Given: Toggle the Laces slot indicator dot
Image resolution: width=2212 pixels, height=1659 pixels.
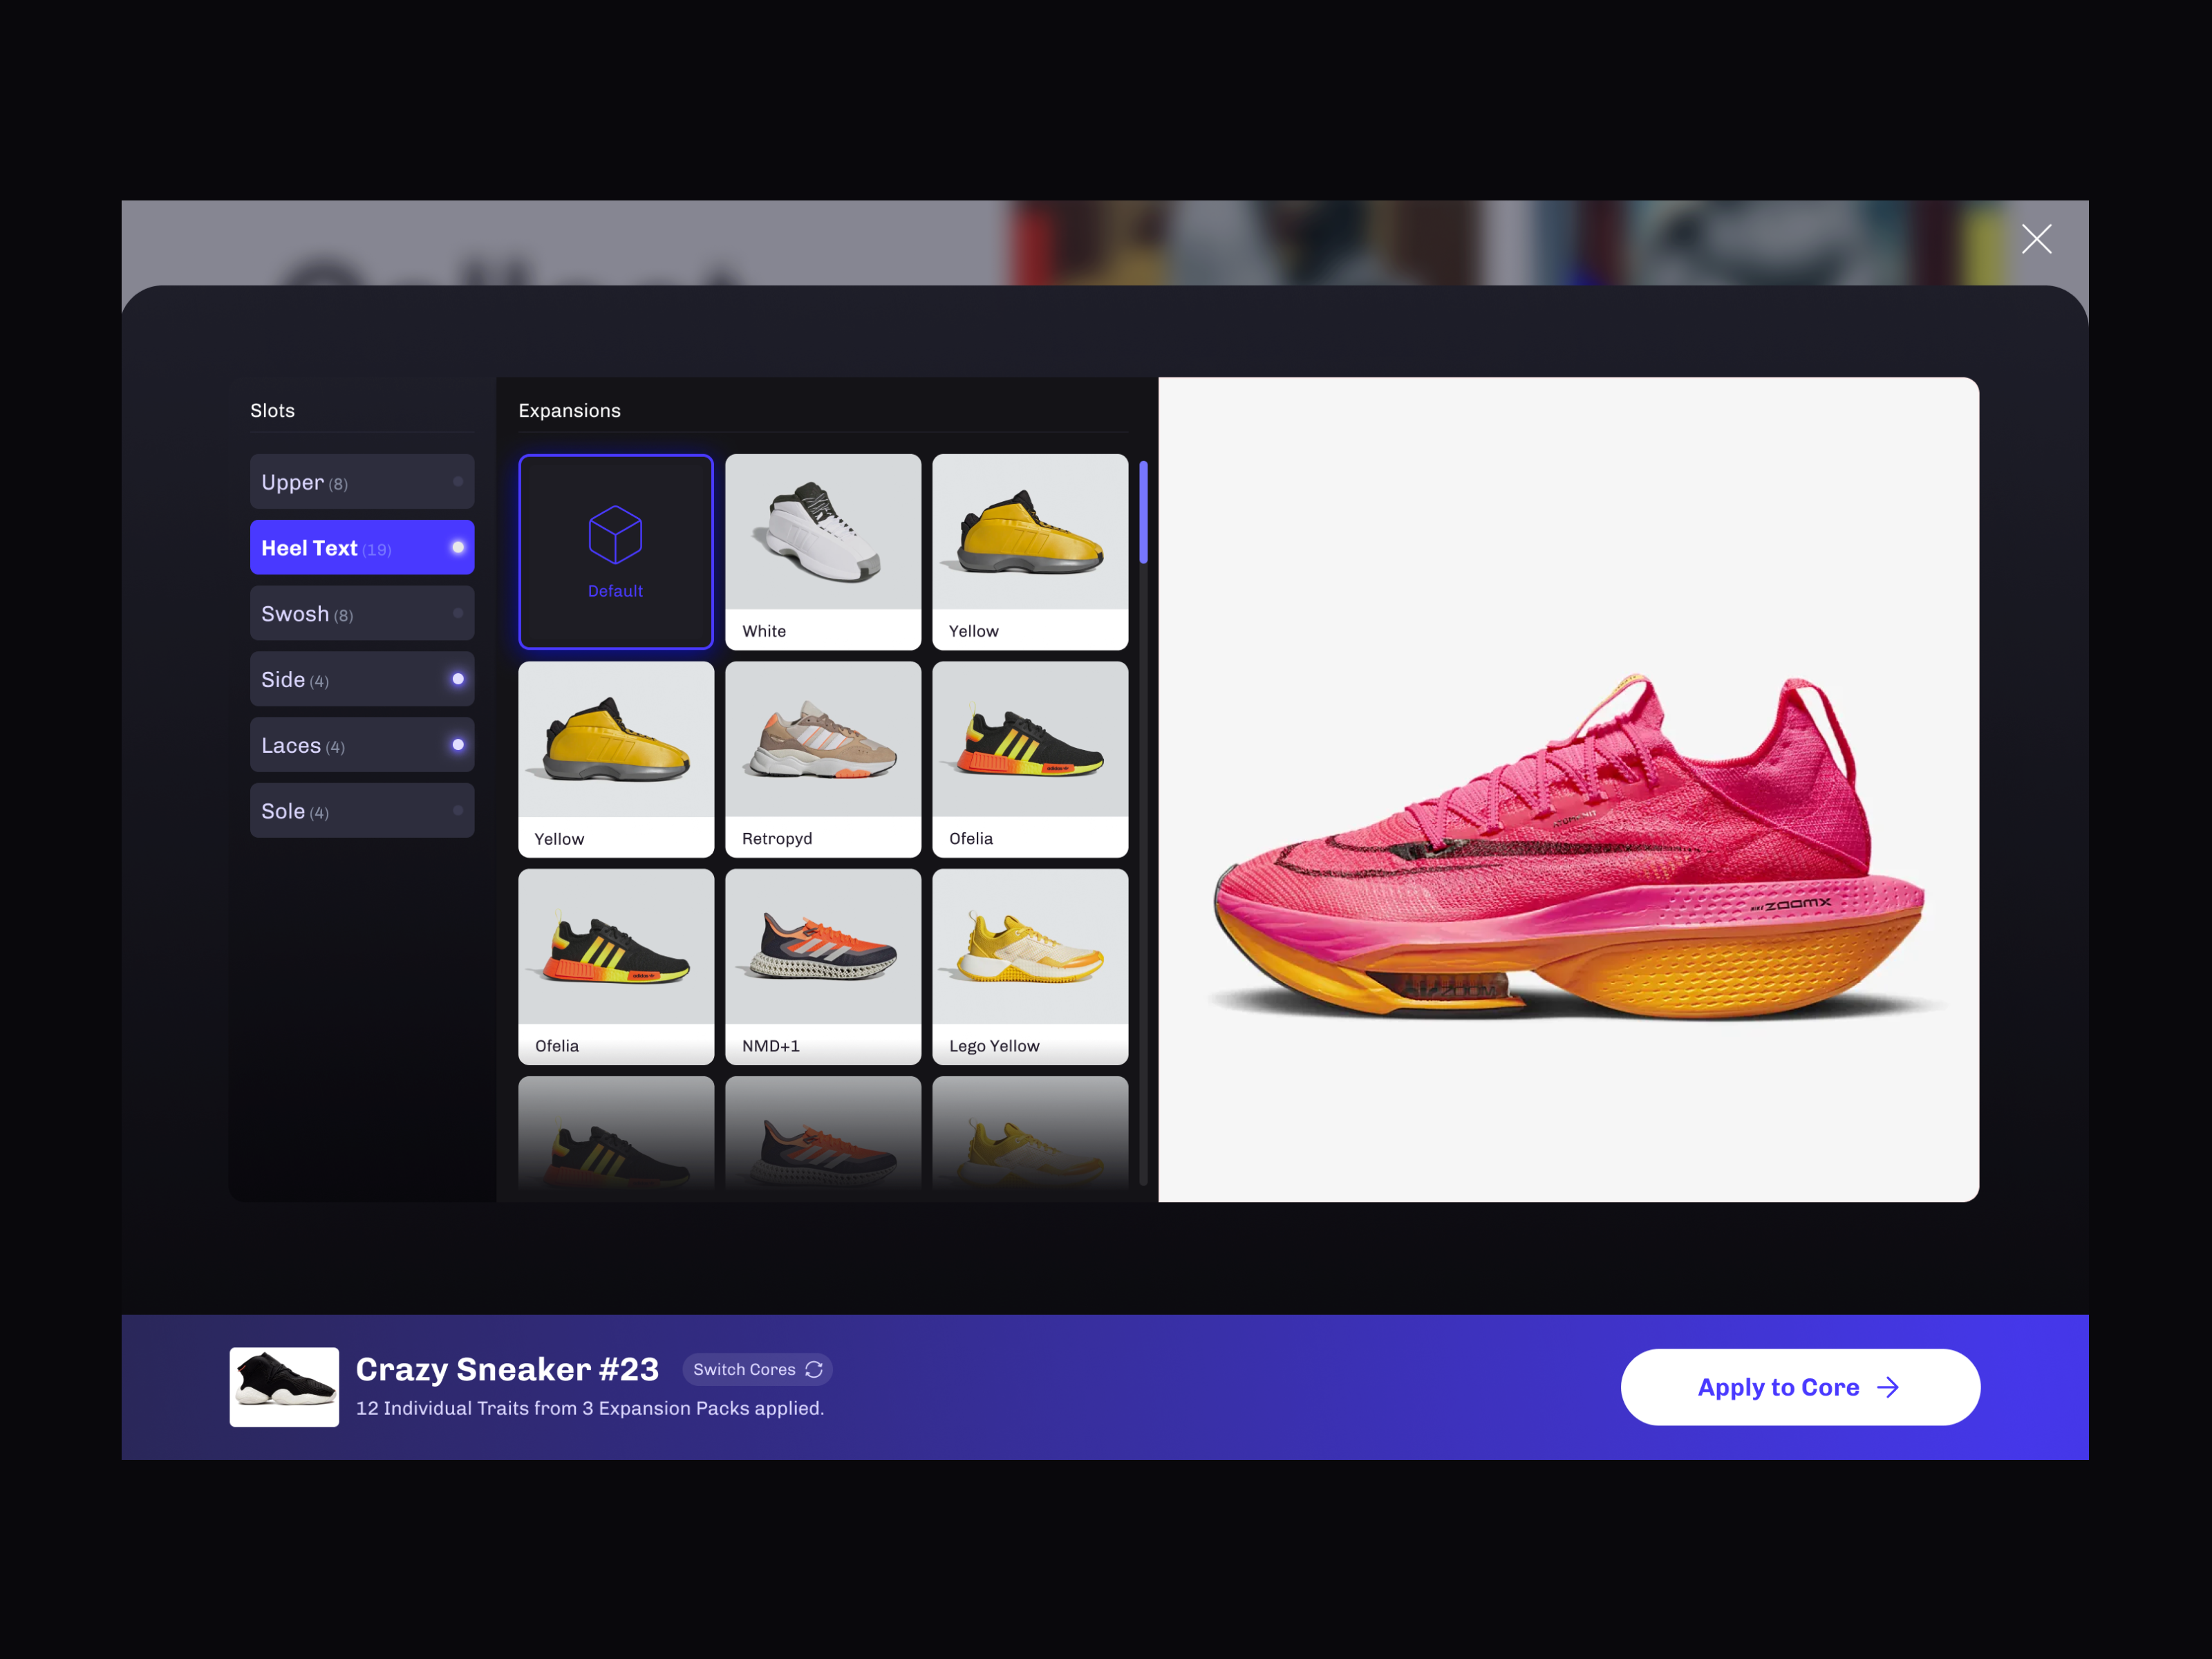Looking at the screenshot, I should click(x=458, y=745).
